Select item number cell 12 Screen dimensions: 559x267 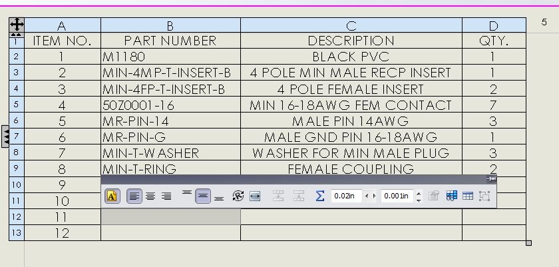[63, 233]
